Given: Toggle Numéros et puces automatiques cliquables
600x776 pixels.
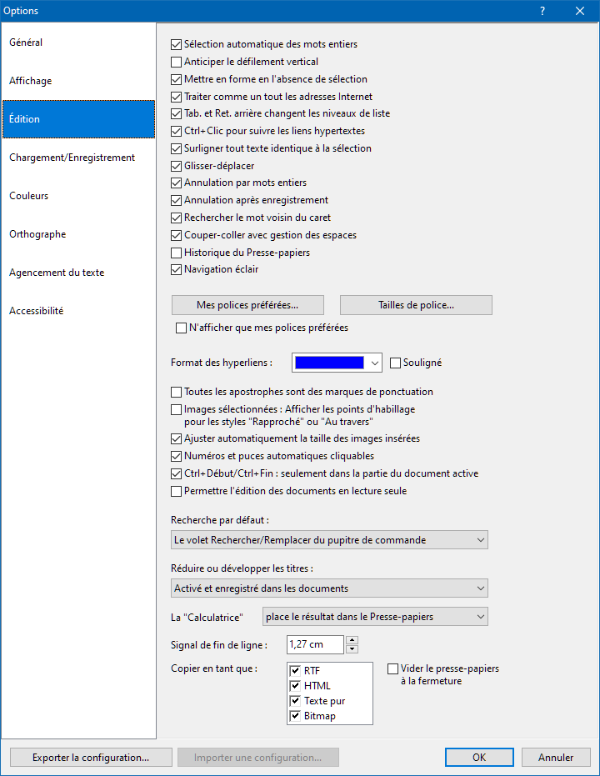Looking at the screenshot, I should pyautogui.click(x=176, y=456).
